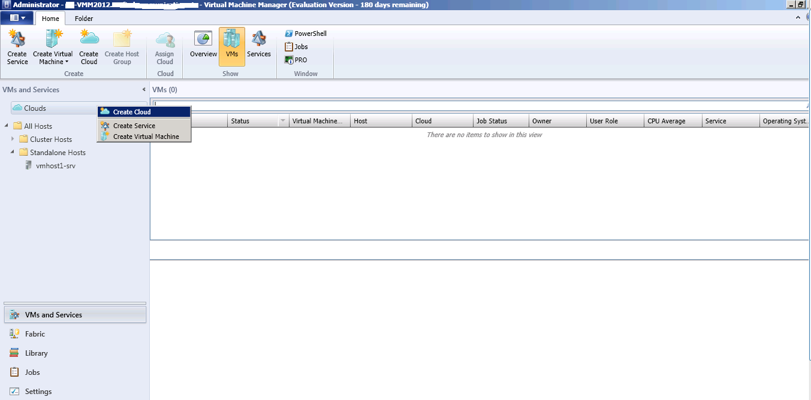Open the Assign Cloud tool
This screenshot has width=811, height=400.
click(x=164, y=47)
